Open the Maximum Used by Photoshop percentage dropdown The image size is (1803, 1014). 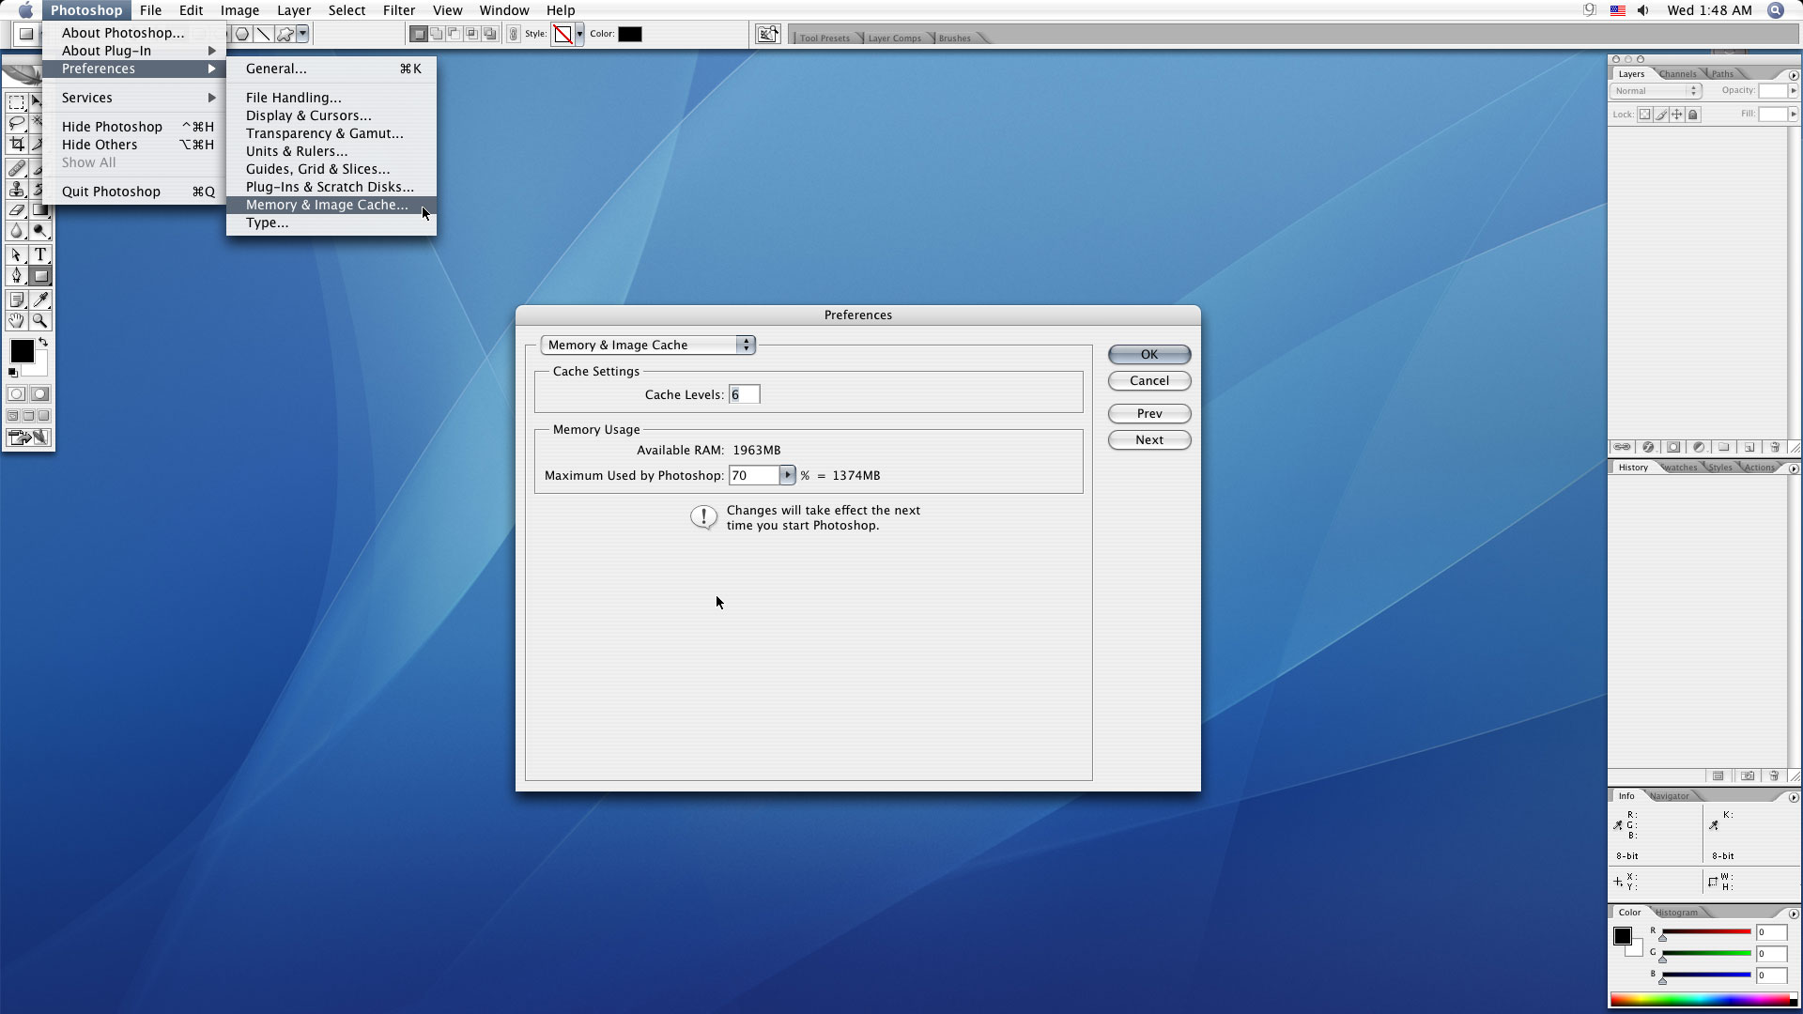pyautogui.click(x=788, y=475)
